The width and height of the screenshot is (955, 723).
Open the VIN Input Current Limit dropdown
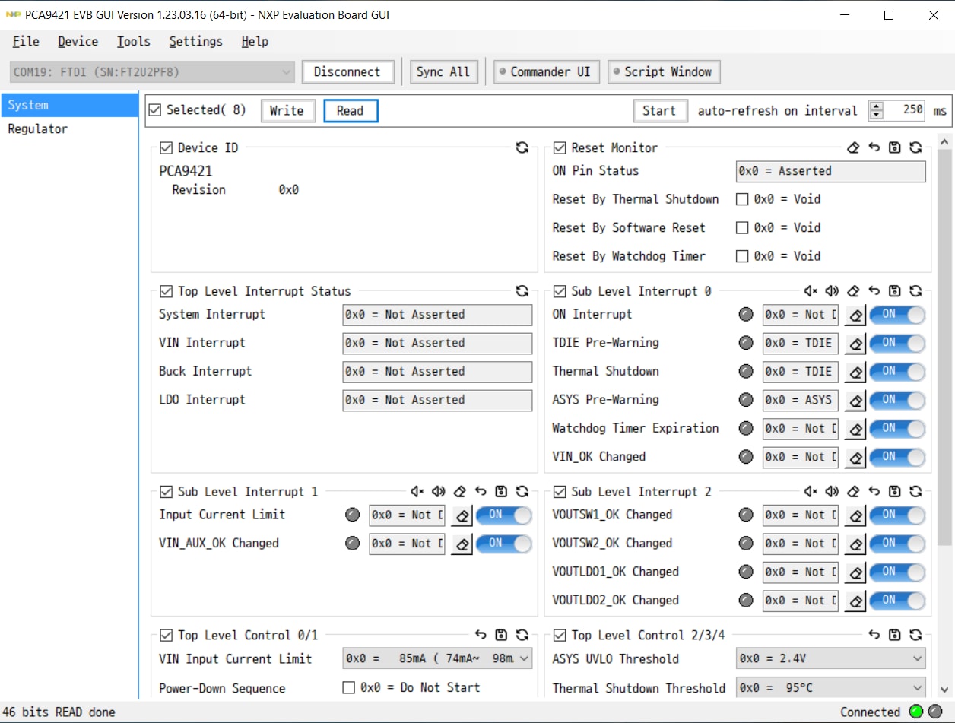tap(437, 659)
